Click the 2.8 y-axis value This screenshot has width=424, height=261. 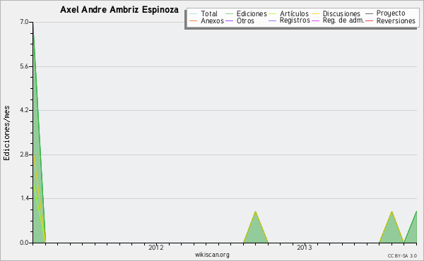pyautogui.click(x=24, y=154)
